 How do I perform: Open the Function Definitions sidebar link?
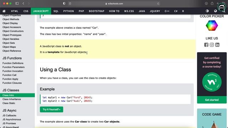[13, 63]
